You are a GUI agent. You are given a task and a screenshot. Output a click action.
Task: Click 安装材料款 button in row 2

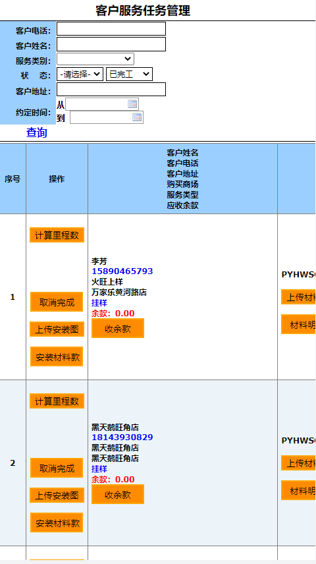coord(57,522)
